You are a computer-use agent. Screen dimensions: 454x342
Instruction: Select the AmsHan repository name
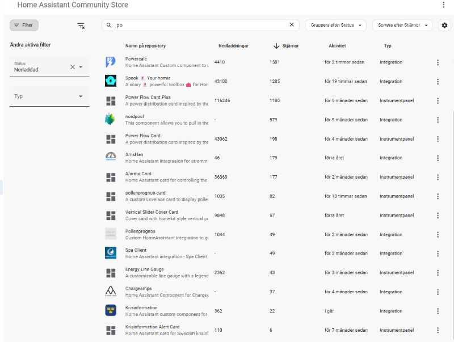coord(134,154)
